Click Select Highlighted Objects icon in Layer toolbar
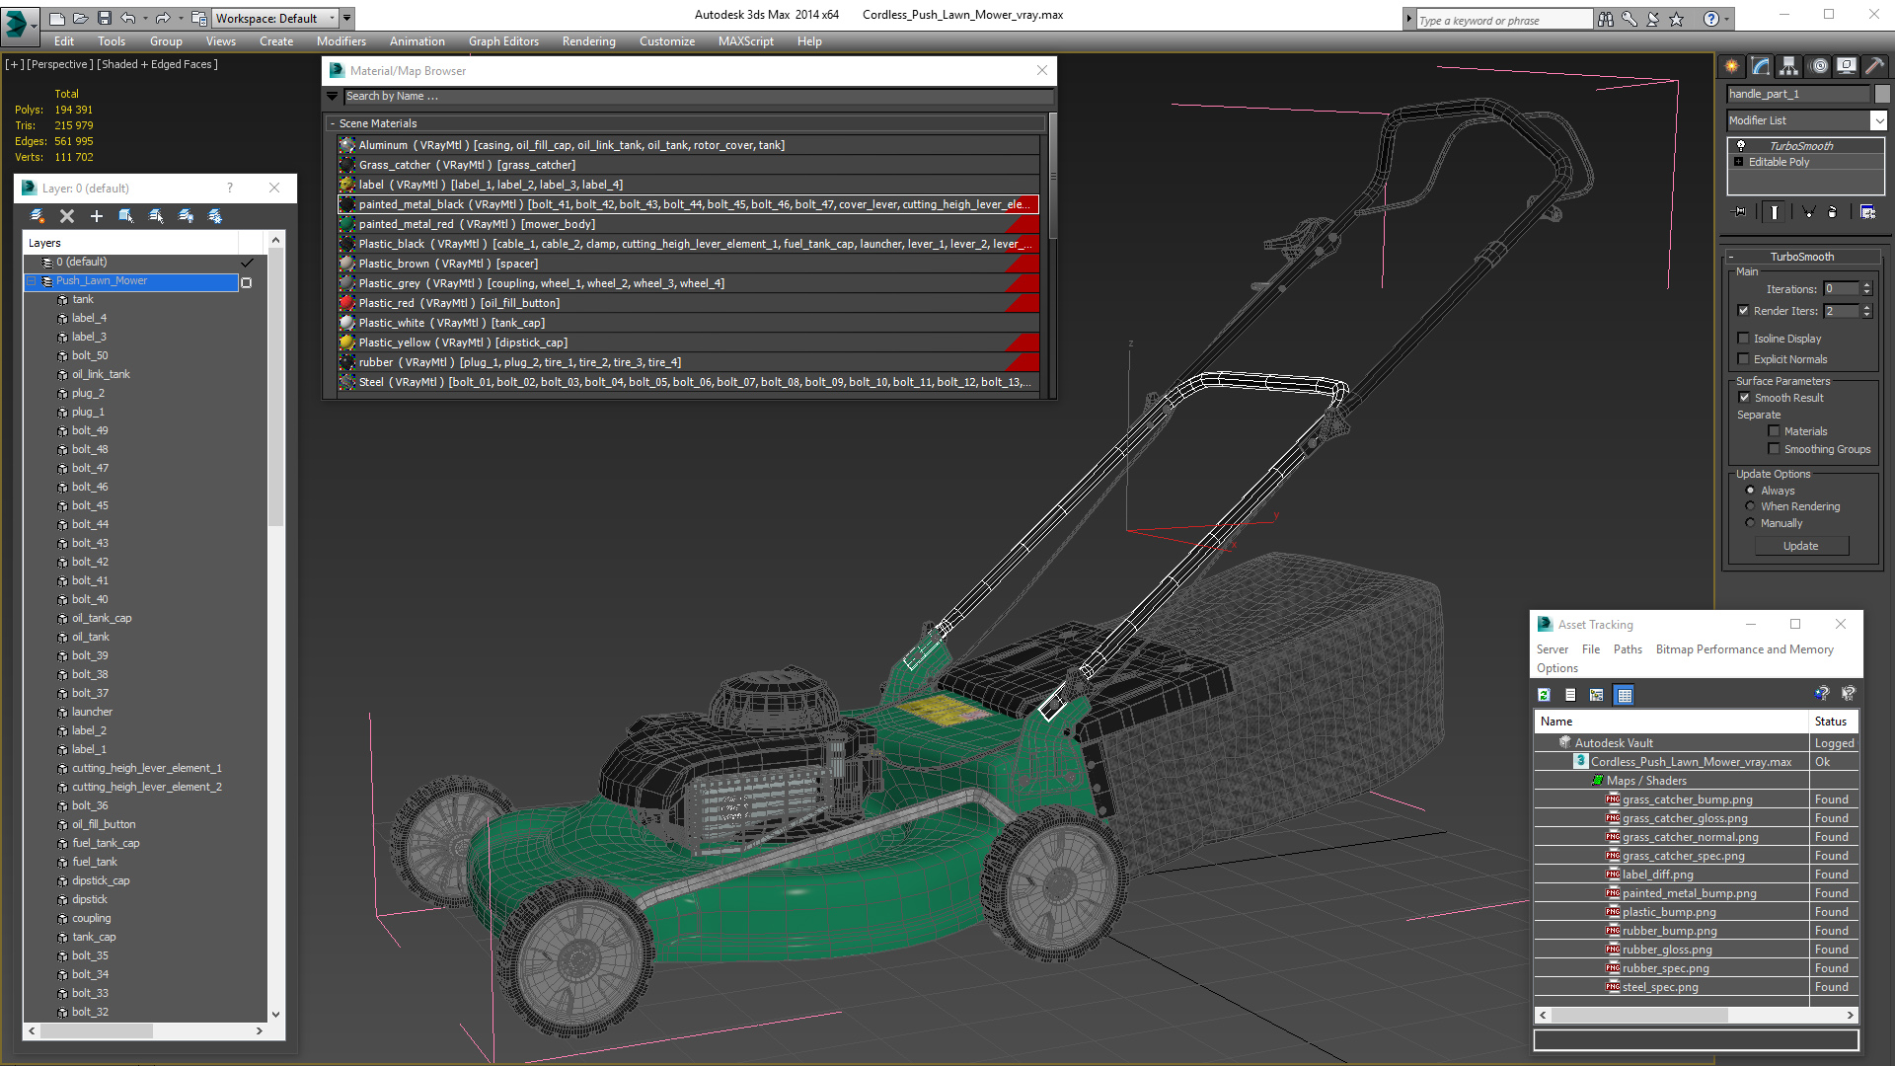This screenshot has height=1066, width=1895. (x=126, y=216)
